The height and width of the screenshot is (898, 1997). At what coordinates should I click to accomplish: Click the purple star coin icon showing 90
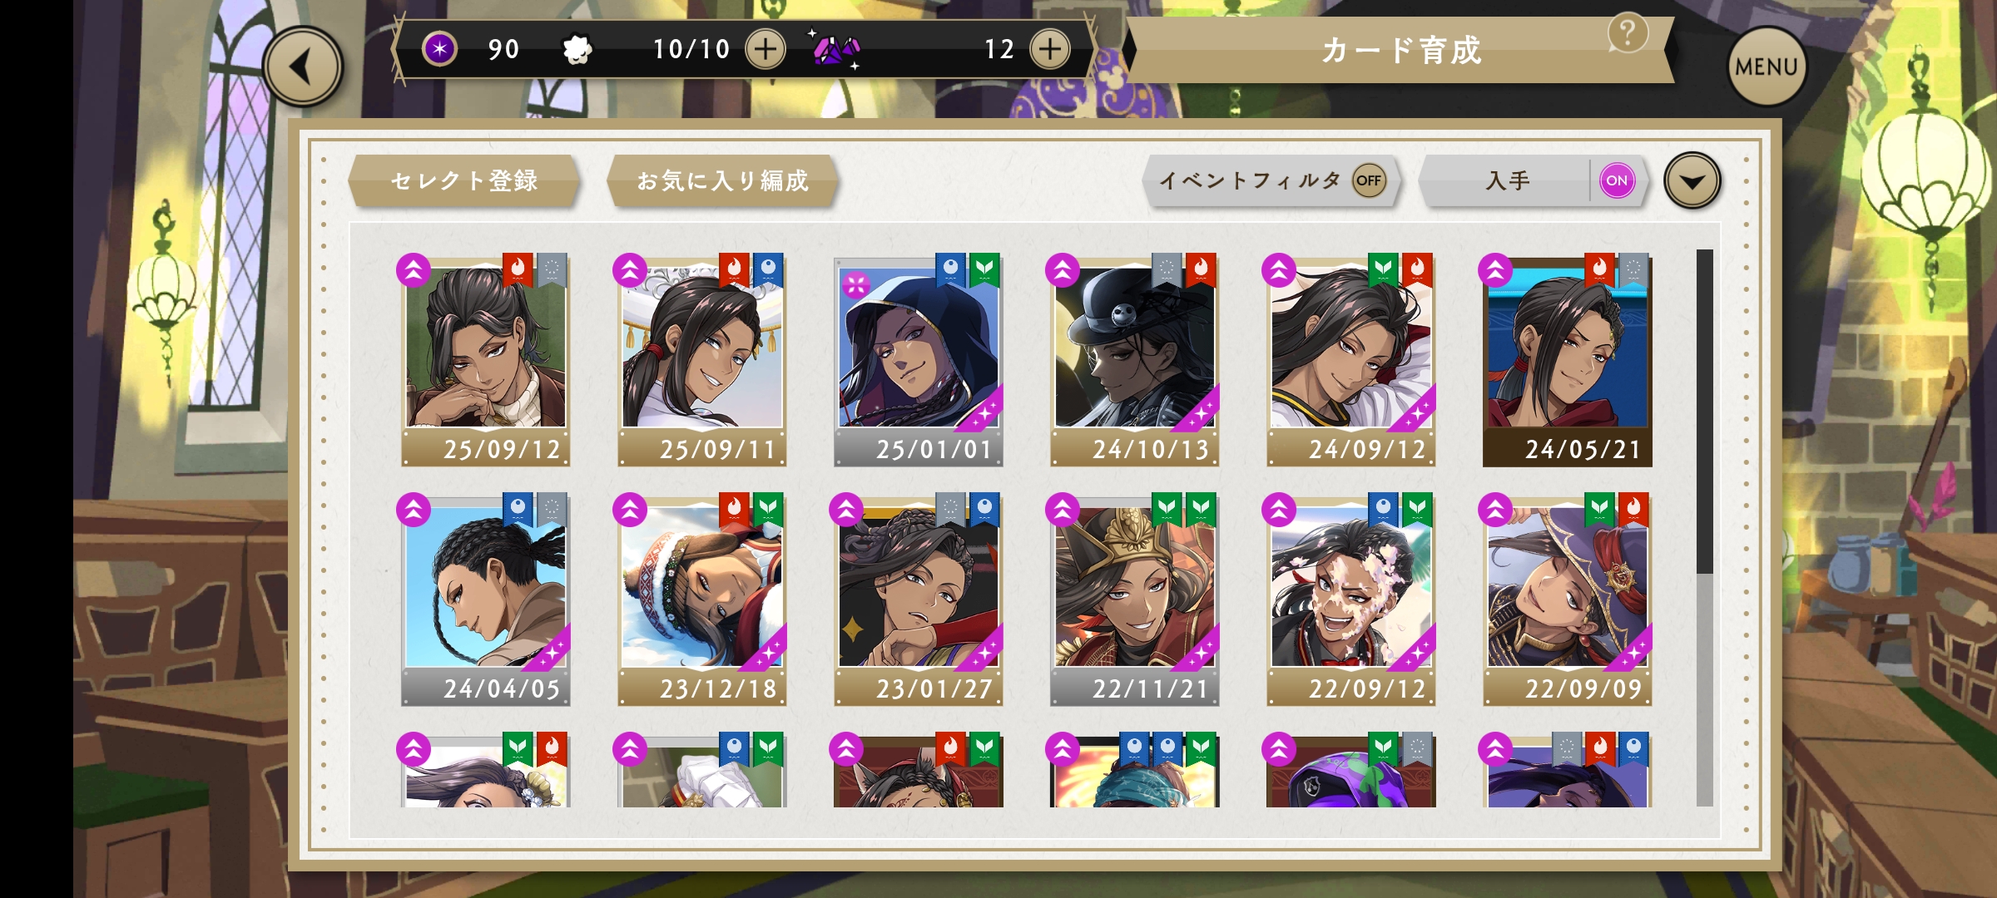[x=439, y=49]
